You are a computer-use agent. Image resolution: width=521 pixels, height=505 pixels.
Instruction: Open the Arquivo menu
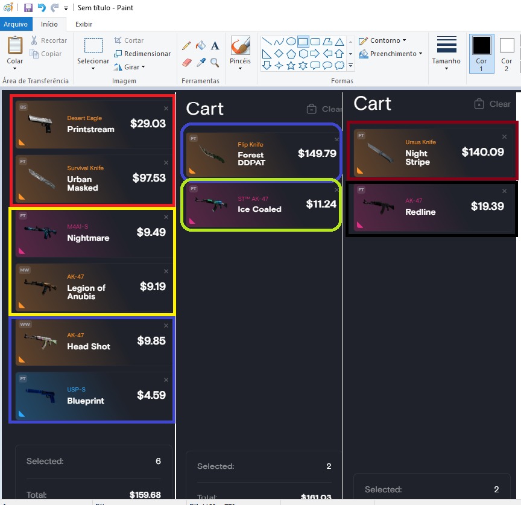coord(16,24)
